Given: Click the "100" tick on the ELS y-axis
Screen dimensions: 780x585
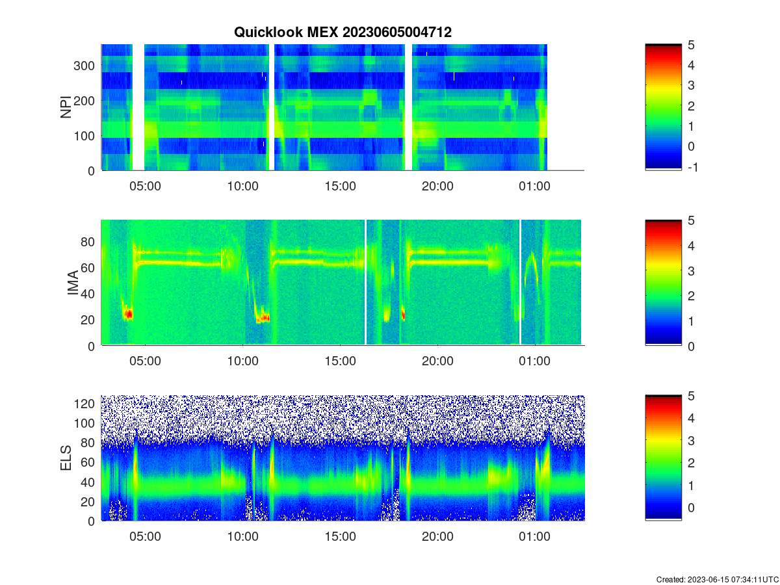Looking at the screenshot, I should 85,423.
